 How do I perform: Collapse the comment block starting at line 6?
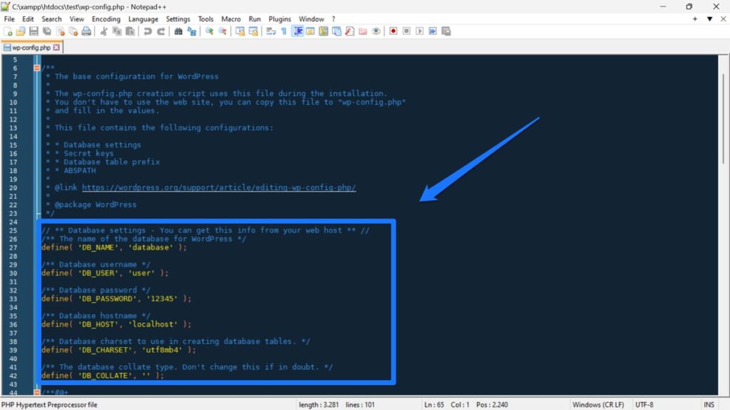36,68
